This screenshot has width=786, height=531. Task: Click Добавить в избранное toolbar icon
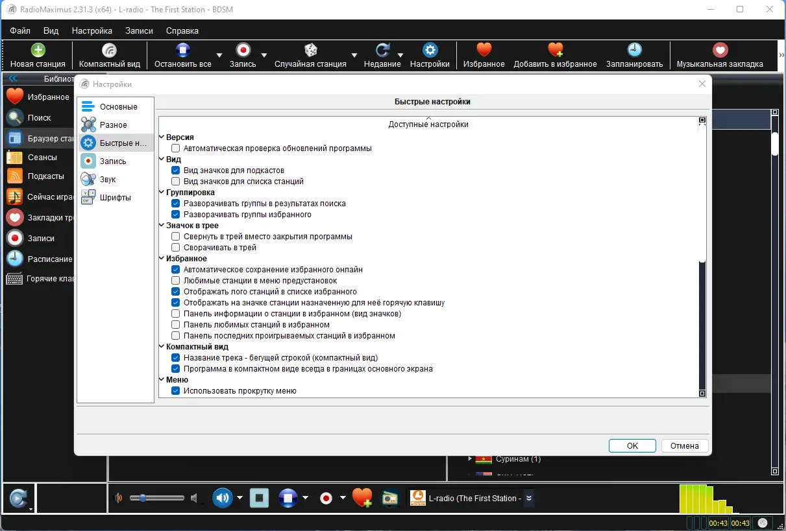click(x=555, y=51)
